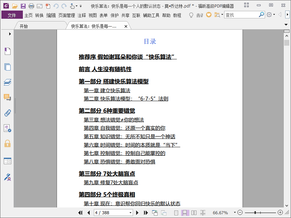Open the 注释 Comment ribbon tab
The image size is (291, 218).
coord(82,15)
